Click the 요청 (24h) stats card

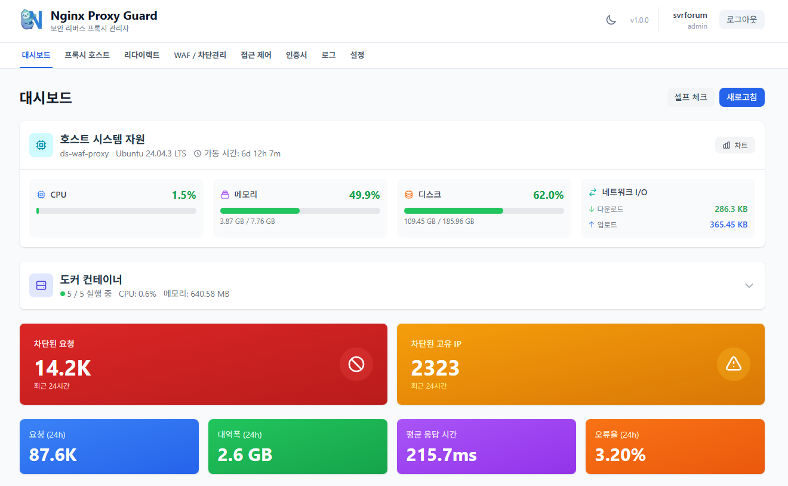click(x=109, y=447)
